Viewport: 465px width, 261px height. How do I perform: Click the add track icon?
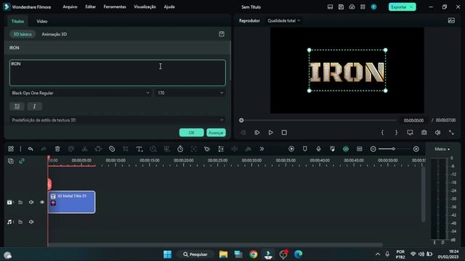[11, 161]
